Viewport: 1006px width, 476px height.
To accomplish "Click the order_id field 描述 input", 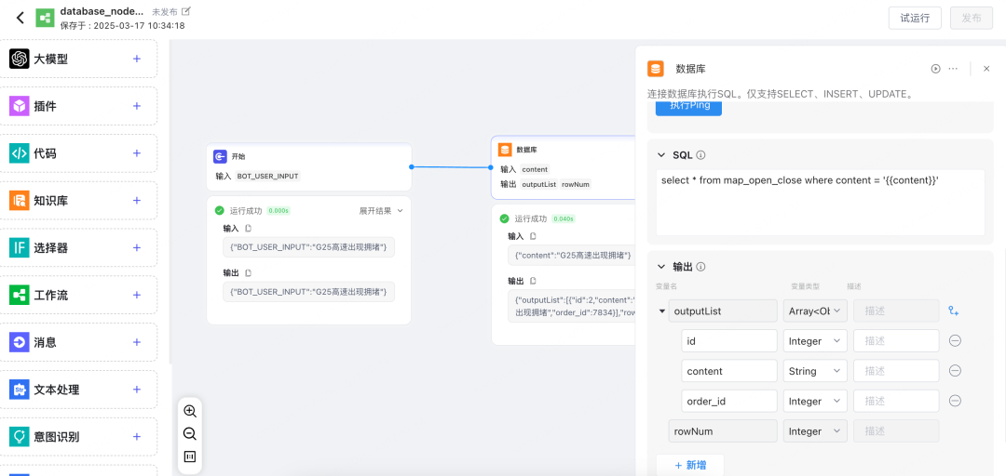I will 896,401.
